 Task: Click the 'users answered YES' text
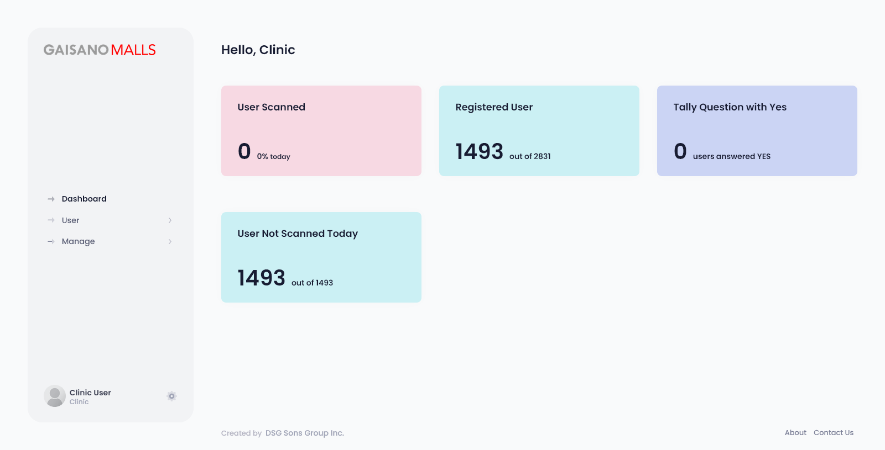pyautogui.click(x=732, y=156)
